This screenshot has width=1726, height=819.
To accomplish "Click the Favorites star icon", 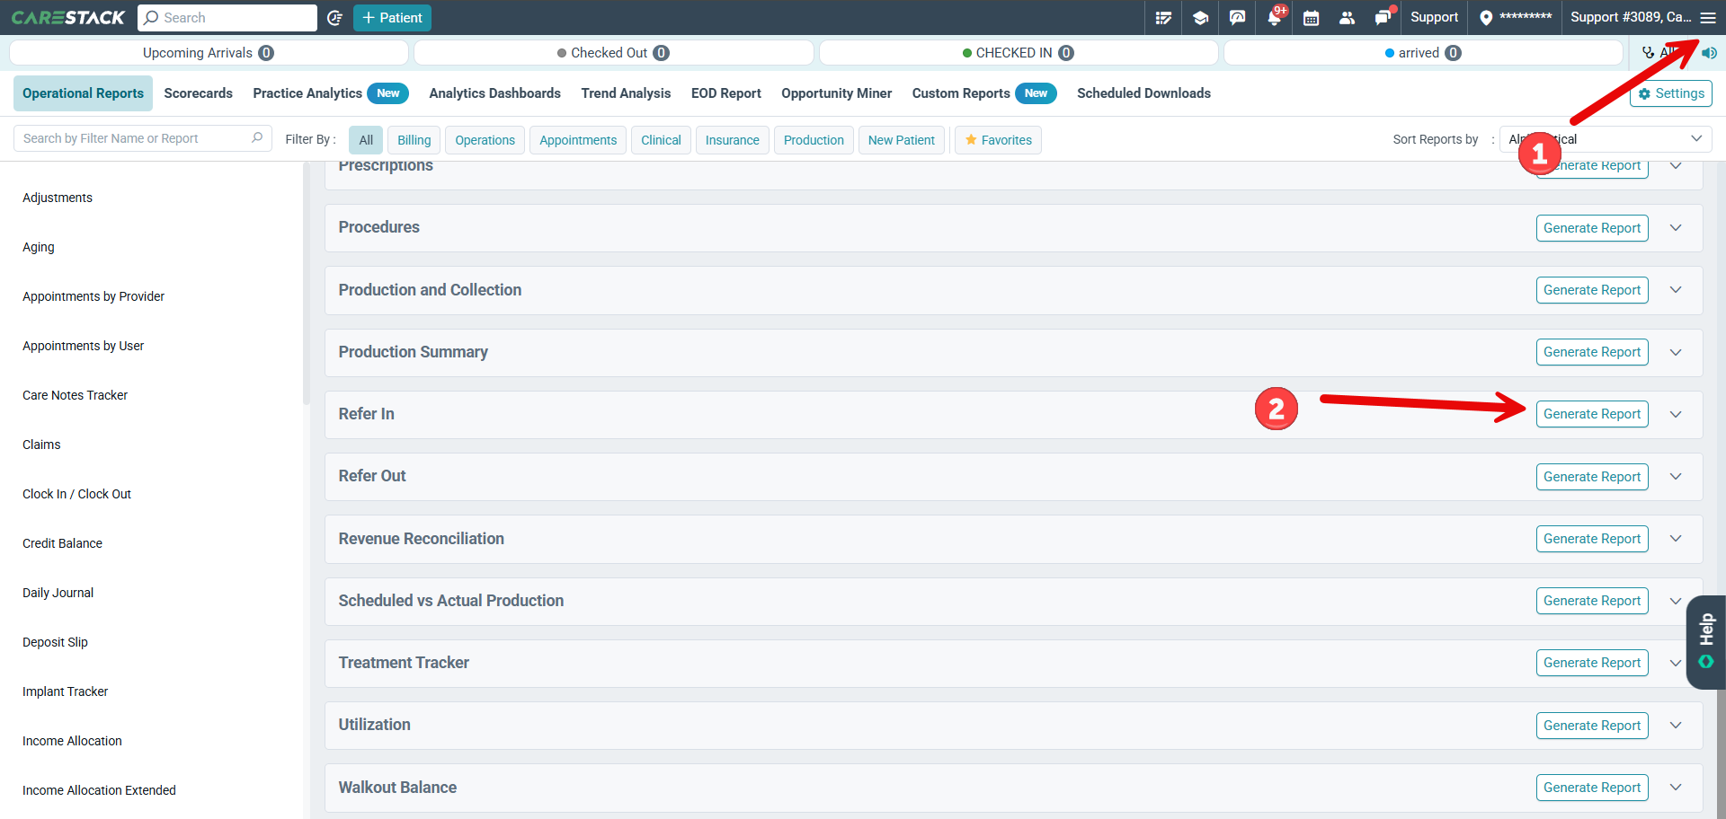I will tap(971, 140).
